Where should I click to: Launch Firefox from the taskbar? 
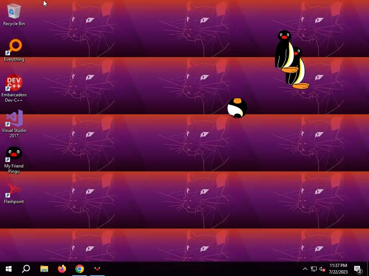click(x=62, y=269)
